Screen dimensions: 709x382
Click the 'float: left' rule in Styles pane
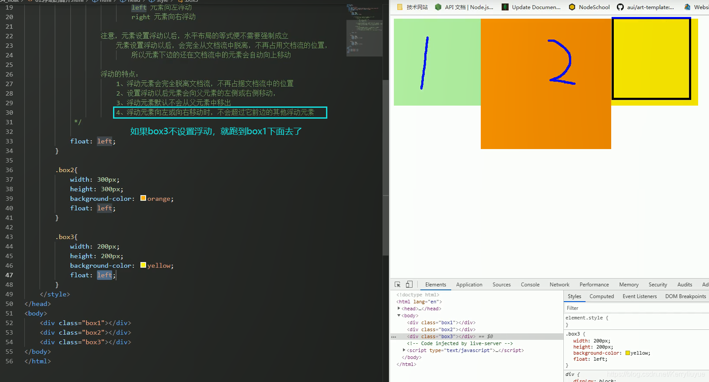coord(590,359)
